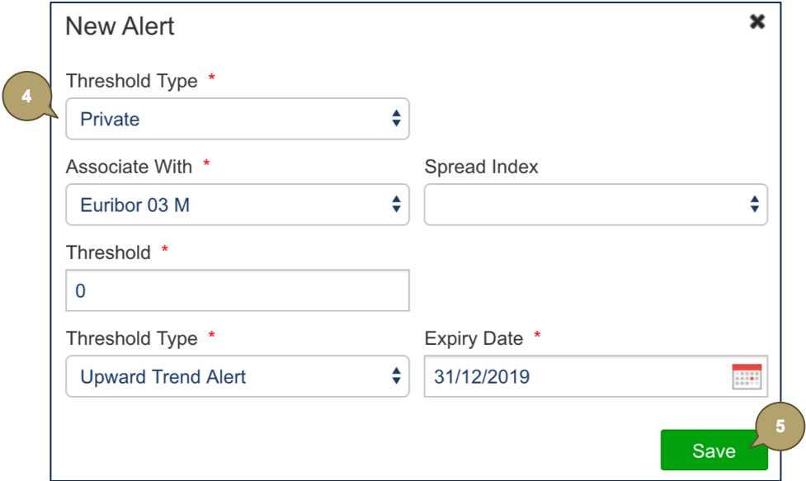The height and width of the screenshot is (481, 806).
Task: Close the New Alert dialog
Action: [x=757, y=22]
